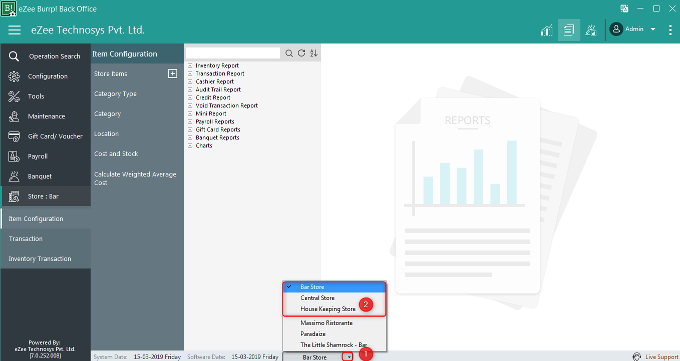Select Paradaize outlet in the list
680x361 pixels.
(334, 334)
